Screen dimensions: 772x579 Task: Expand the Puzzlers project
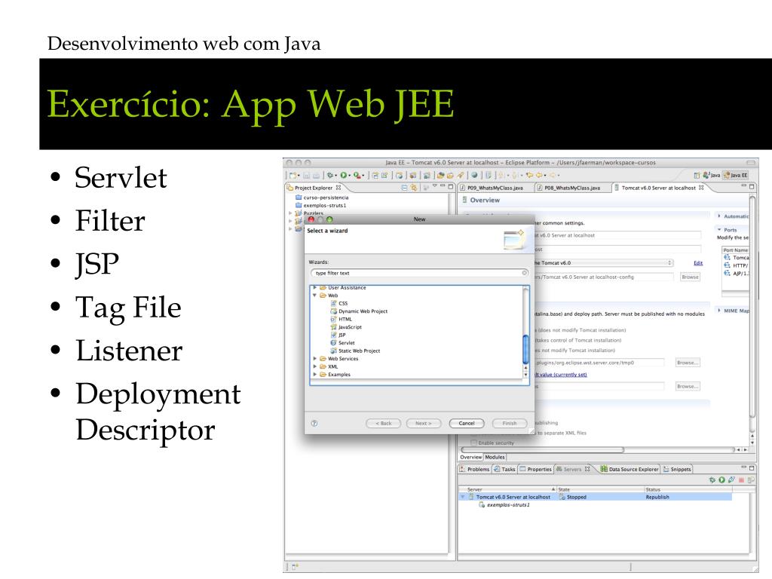(290, 213)
